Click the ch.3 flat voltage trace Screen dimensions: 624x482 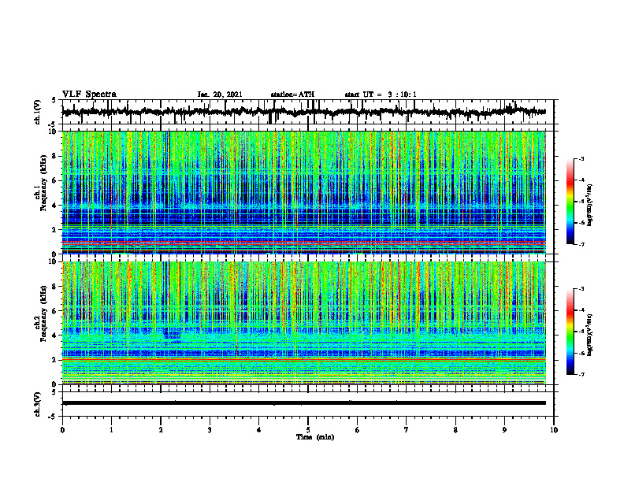(x=304, y=403)
